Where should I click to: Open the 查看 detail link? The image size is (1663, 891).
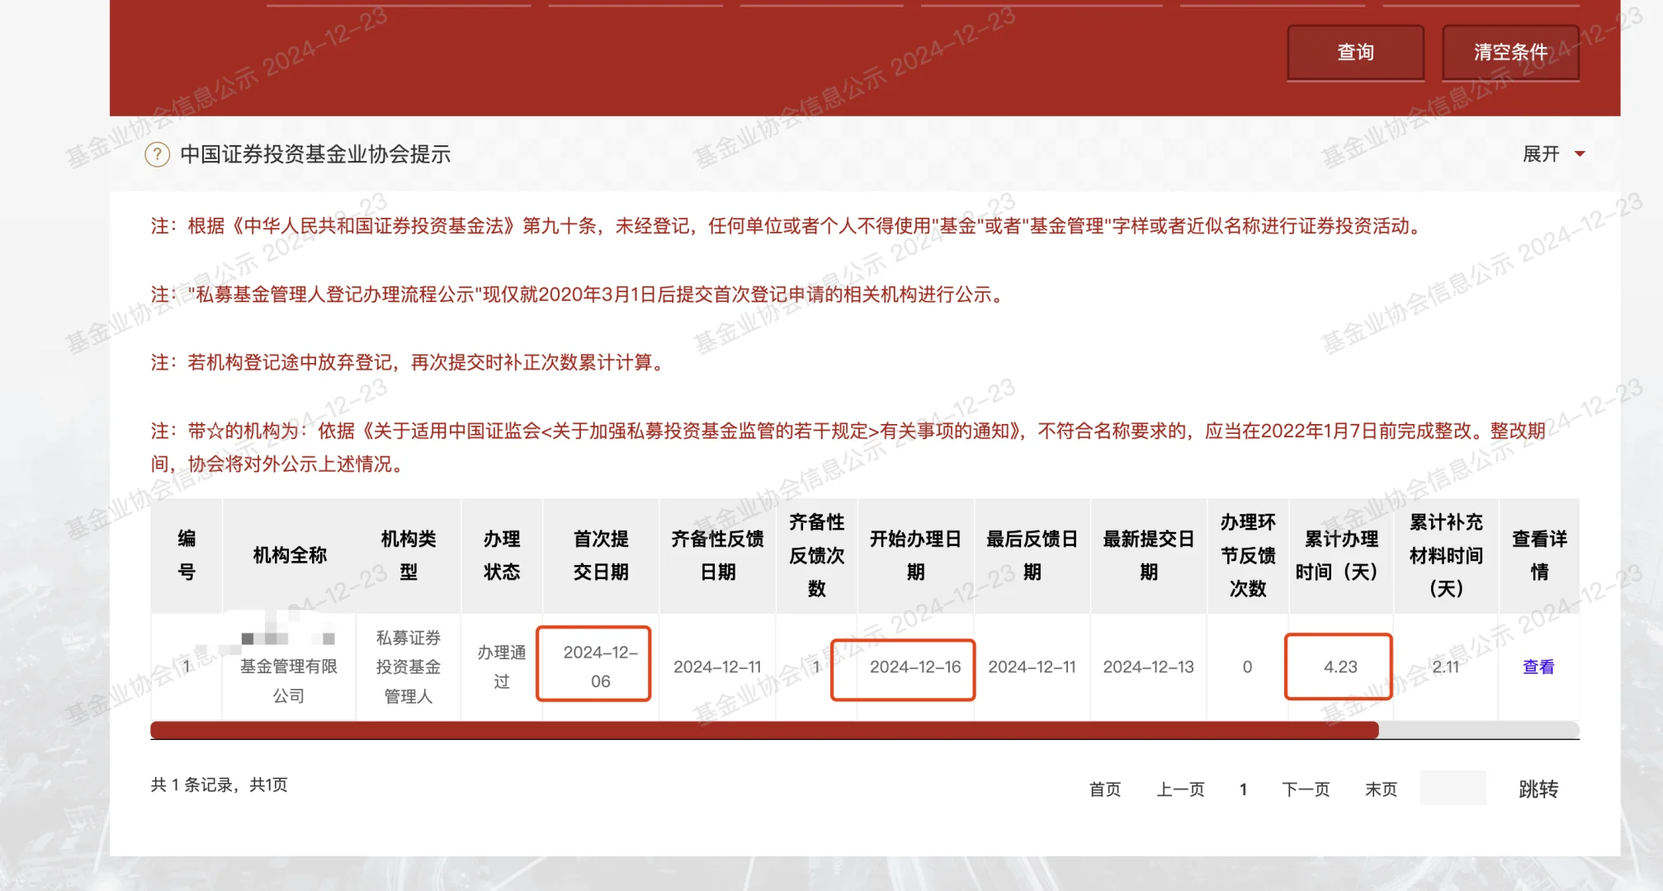(1538, 667)
